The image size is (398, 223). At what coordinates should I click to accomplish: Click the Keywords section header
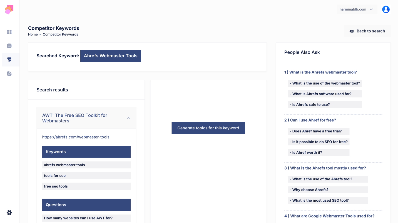pos(86,152)
